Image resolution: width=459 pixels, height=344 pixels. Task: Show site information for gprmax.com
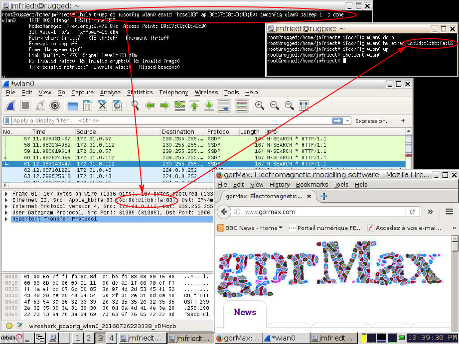(237, 212)
